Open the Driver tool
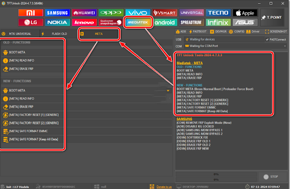 tap(253, 32)
